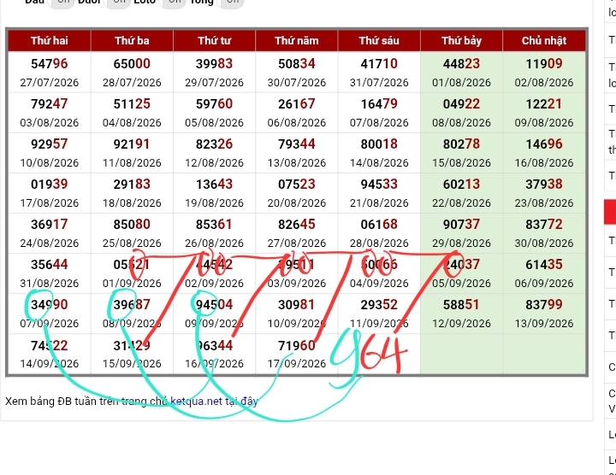Screen dimensions: 616x475
Task: Click result 54796 dated 27/07/2026
Action: coord(50,72)
